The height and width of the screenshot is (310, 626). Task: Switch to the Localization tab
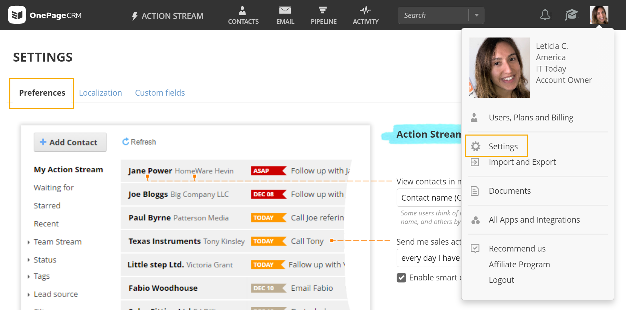click(100, 93)
